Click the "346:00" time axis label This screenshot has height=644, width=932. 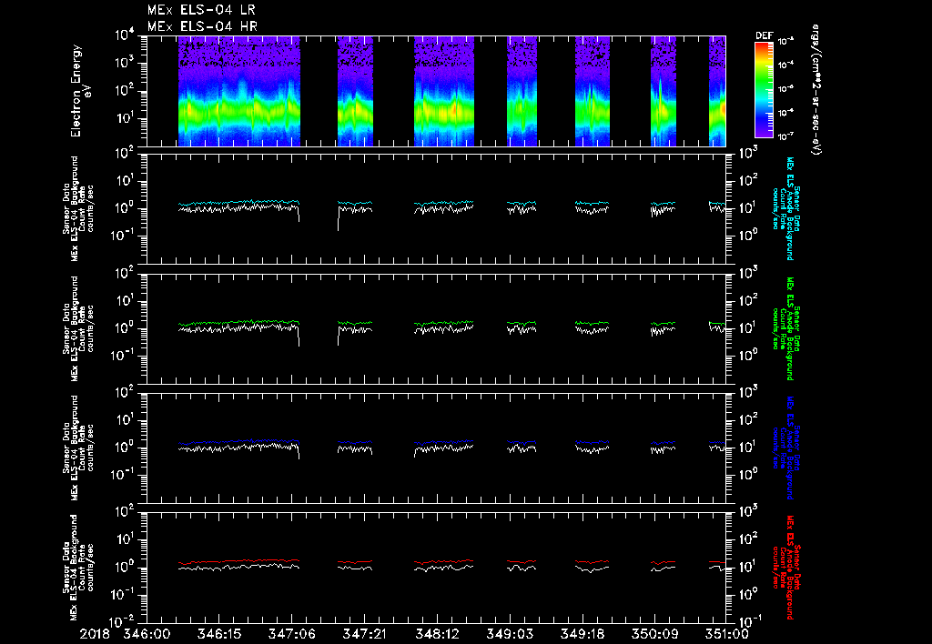tap(147, 634)
